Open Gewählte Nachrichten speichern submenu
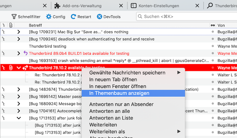 pos(133,73)
